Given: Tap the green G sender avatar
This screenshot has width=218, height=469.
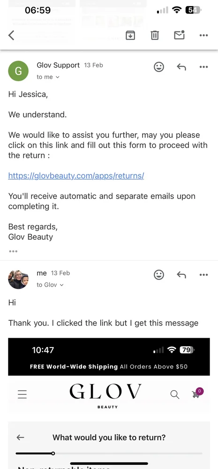Looking at the screenshot, I should pos(18,71).
